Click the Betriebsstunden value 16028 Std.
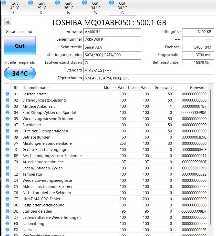Image resolution: width=216 pixels, height=236 pixels. pyautogui.click(x=198, y=63)
